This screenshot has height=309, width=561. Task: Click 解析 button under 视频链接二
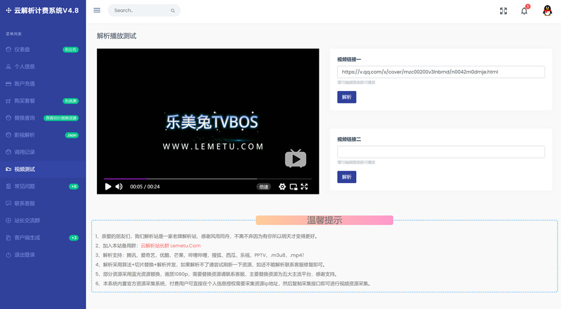tap(347, 177)
